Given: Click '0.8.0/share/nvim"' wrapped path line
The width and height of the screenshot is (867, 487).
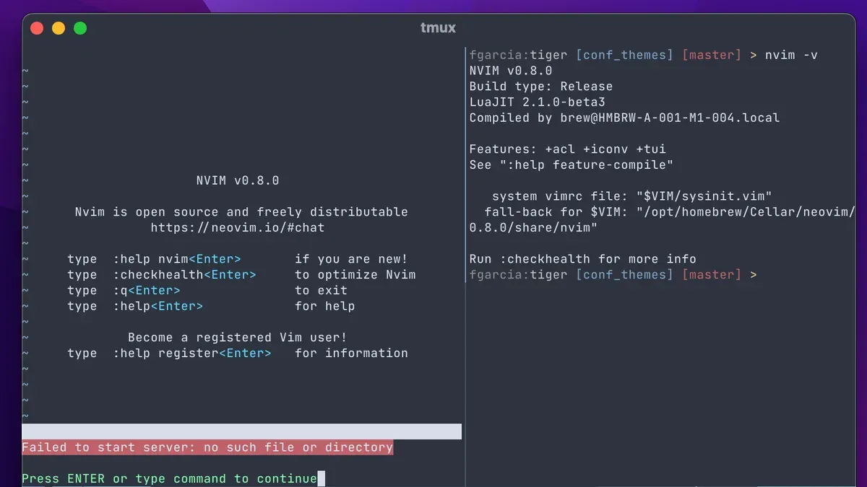Looking at the screenshot, I should tap(534, 227).
